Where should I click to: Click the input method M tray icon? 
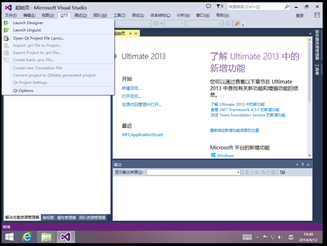pyautogui.click(x=291, y=237)
